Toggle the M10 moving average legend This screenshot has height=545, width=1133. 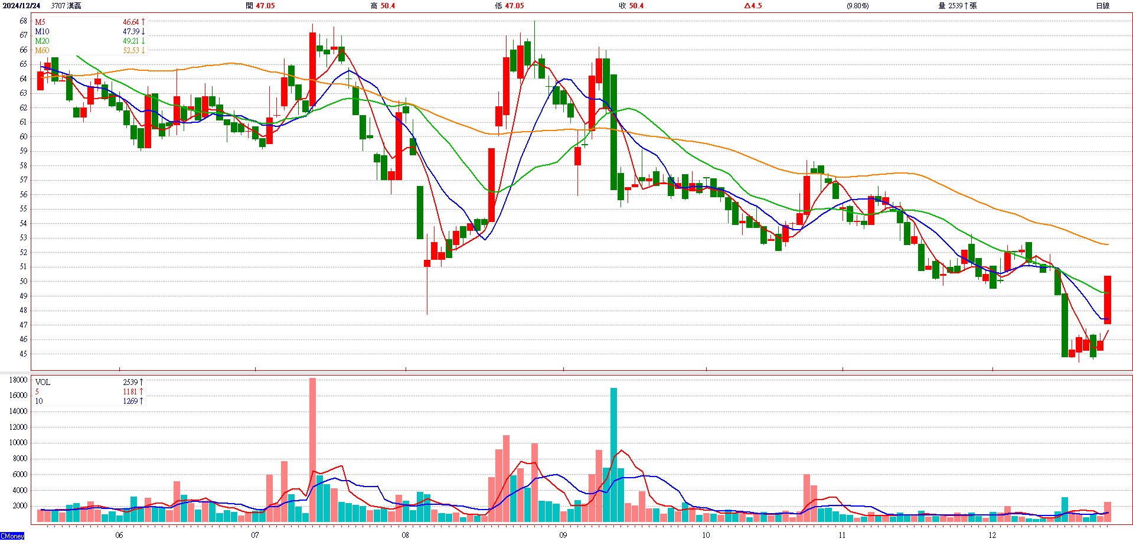click(42, 31)
